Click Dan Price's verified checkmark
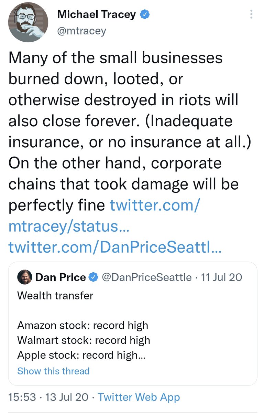Screen dimensions: 264x413 coord(93,277)
